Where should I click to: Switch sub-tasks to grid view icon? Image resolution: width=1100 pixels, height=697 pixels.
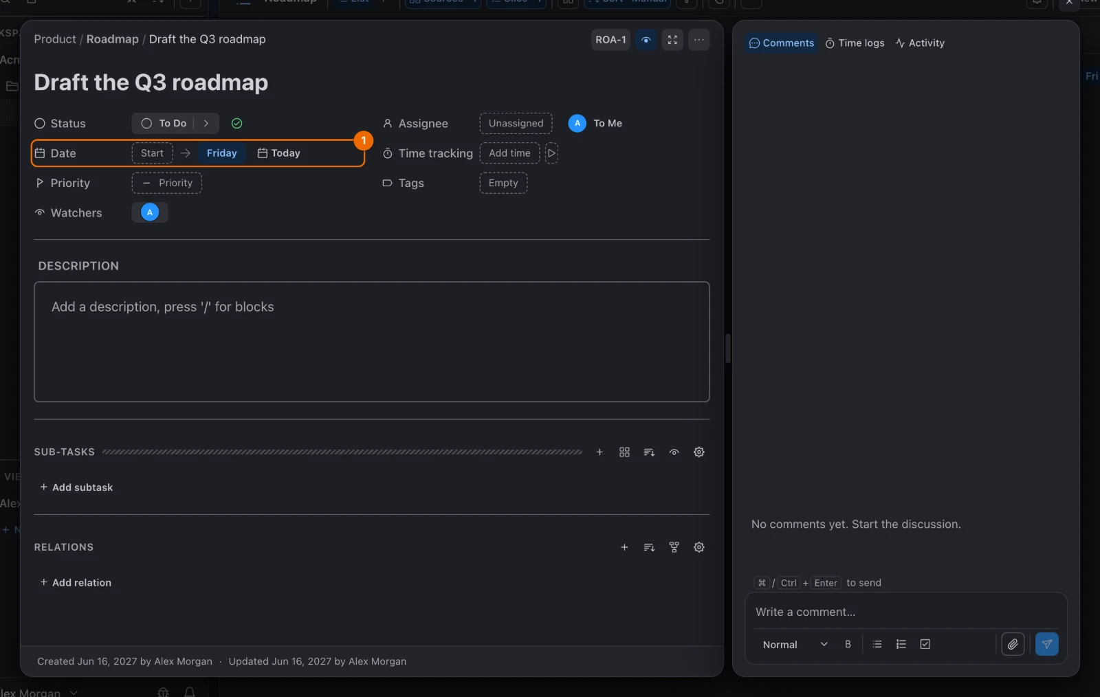624,452
